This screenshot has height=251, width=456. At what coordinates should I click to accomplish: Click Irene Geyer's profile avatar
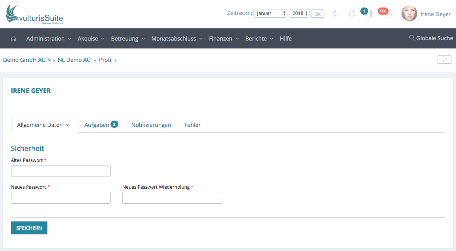coord(409,14)
